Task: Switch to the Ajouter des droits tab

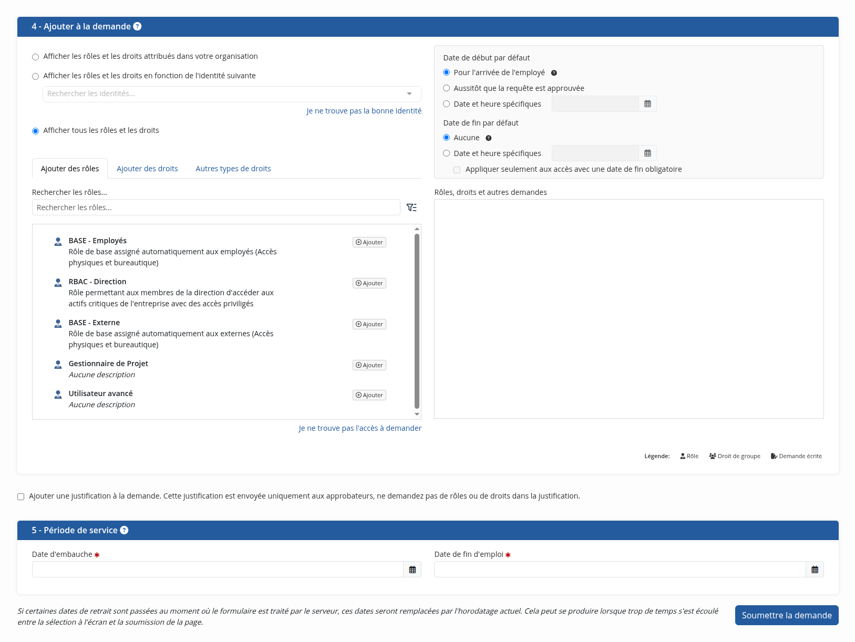Action: [x=147, y=169]
